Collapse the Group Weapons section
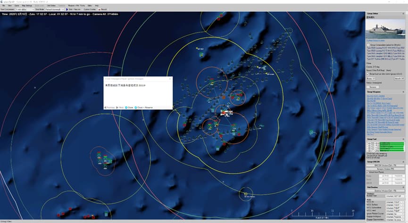Viewport: 408px width, 223px height. (404, 92)
